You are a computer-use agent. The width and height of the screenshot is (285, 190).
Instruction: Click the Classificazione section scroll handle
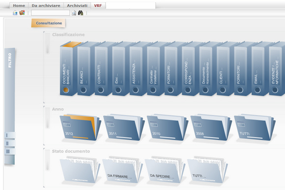click(x=48, y=43)
